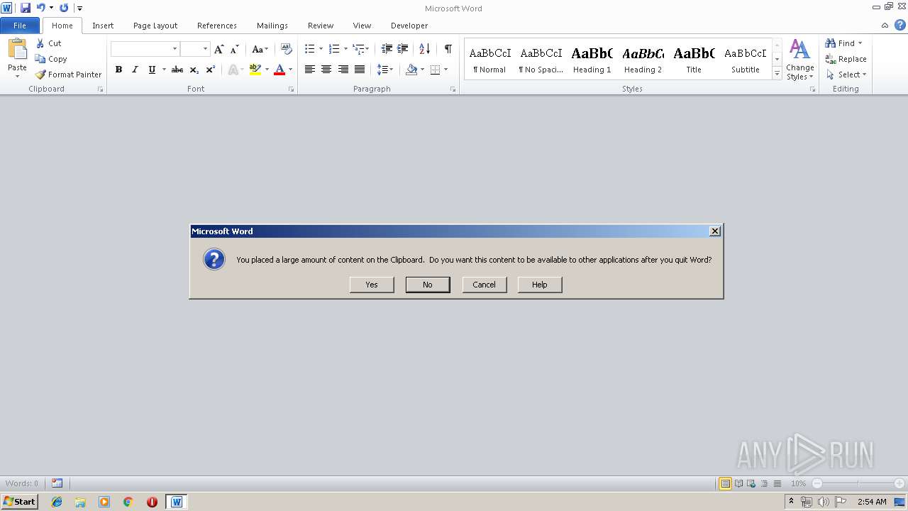Click the Cut scissors icon
Image resolution: width=908 pixels, height=511 pixels.
click(x=40, y=43)
